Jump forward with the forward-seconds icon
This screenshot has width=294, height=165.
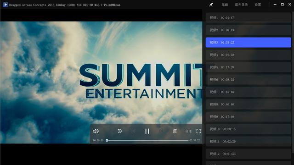tap(175, 131)
